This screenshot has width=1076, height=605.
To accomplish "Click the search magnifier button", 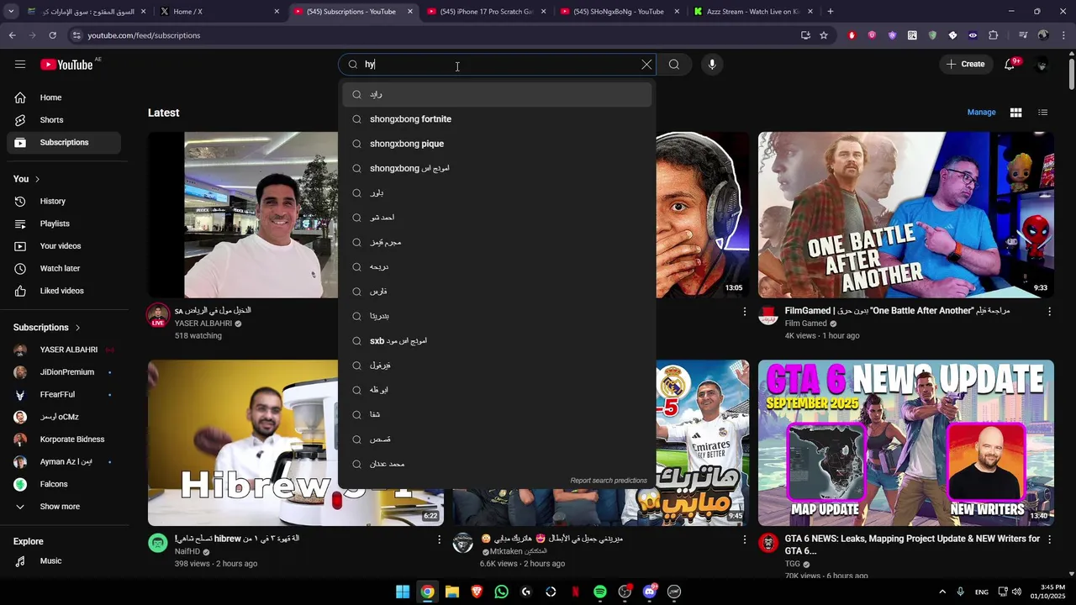I will pos(674,64).
